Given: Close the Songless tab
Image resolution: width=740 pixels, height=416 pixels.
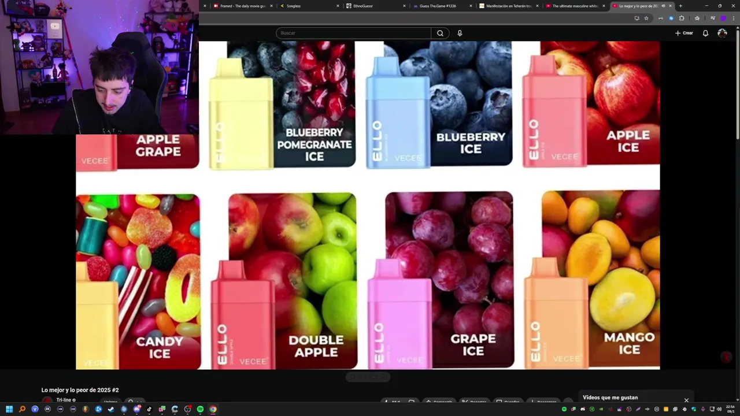Looking at the screenshot, I should 338,6.
